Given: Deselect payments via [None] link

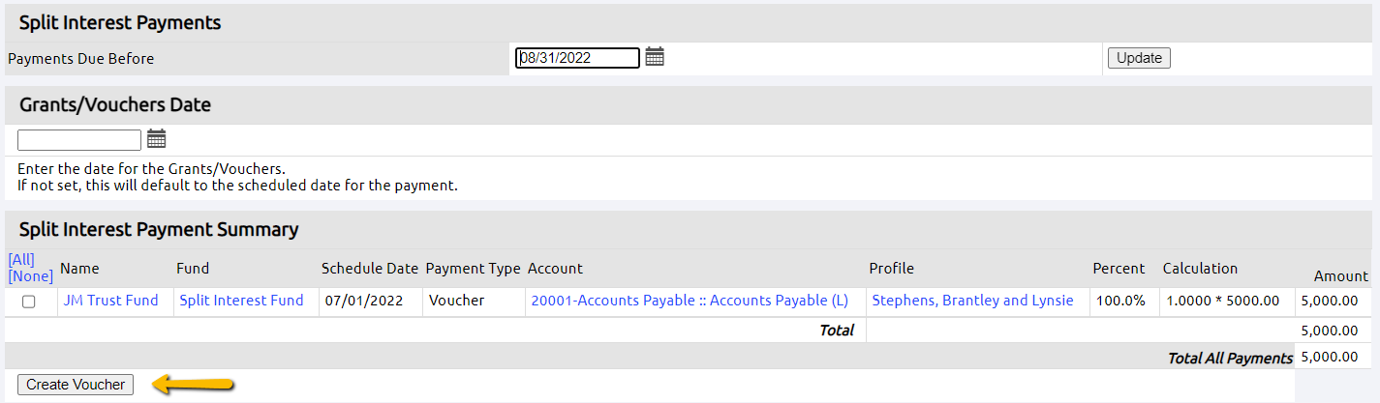Looking at the screenshot, I should [30, 275].
